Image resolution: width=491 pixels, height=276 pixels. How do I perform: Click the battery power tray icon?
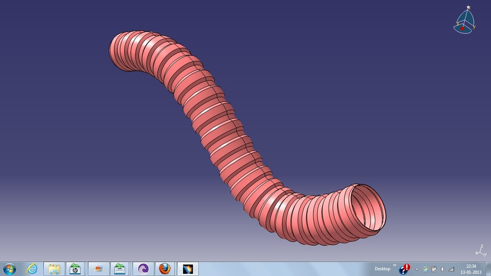(434, 269)
